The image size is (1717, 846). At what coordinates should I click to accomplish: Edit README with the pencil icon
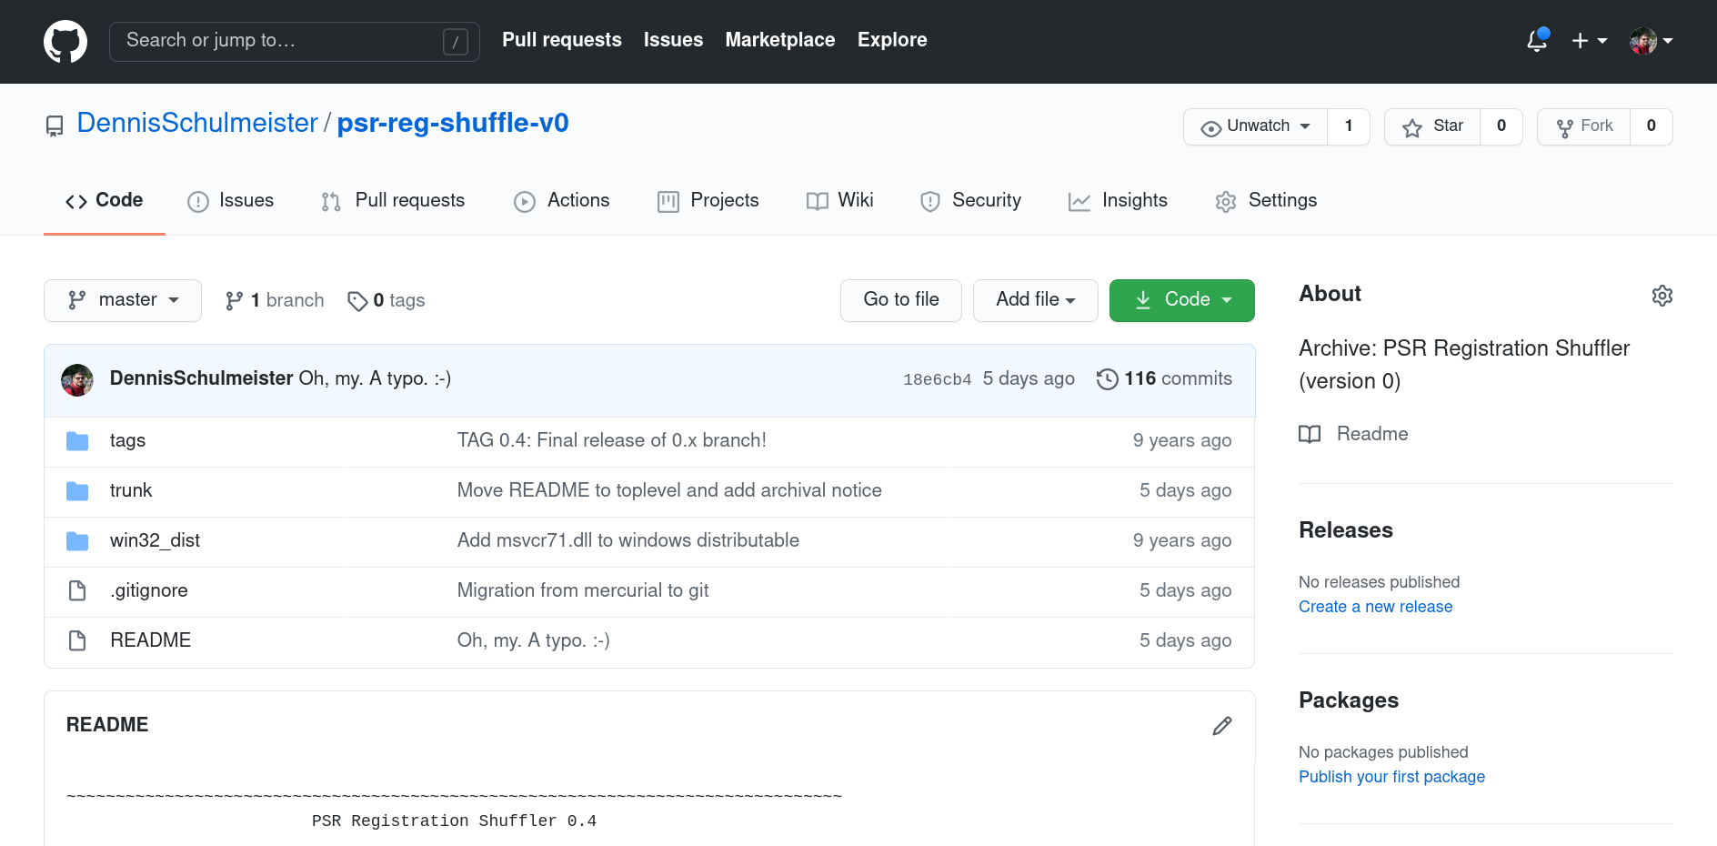pyautogui.click(x=1222, y=725)
